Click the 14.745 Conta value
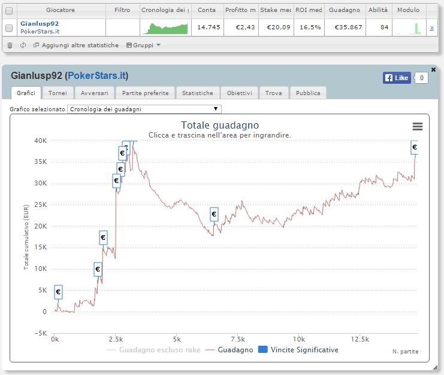This screenshot has height=375, width=444. click(209, 28)
